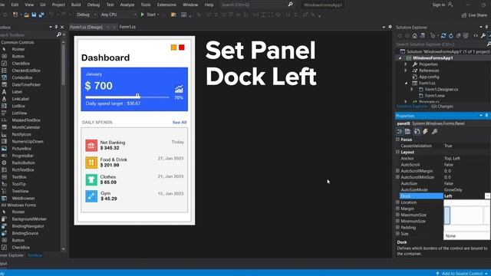Expand the Location property
Screen dimensions: 491x276
[397, 202]
